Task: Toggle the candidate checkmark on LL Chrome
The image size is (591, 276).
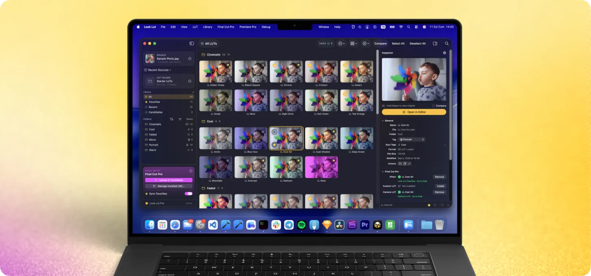Action: pos(274,65)
